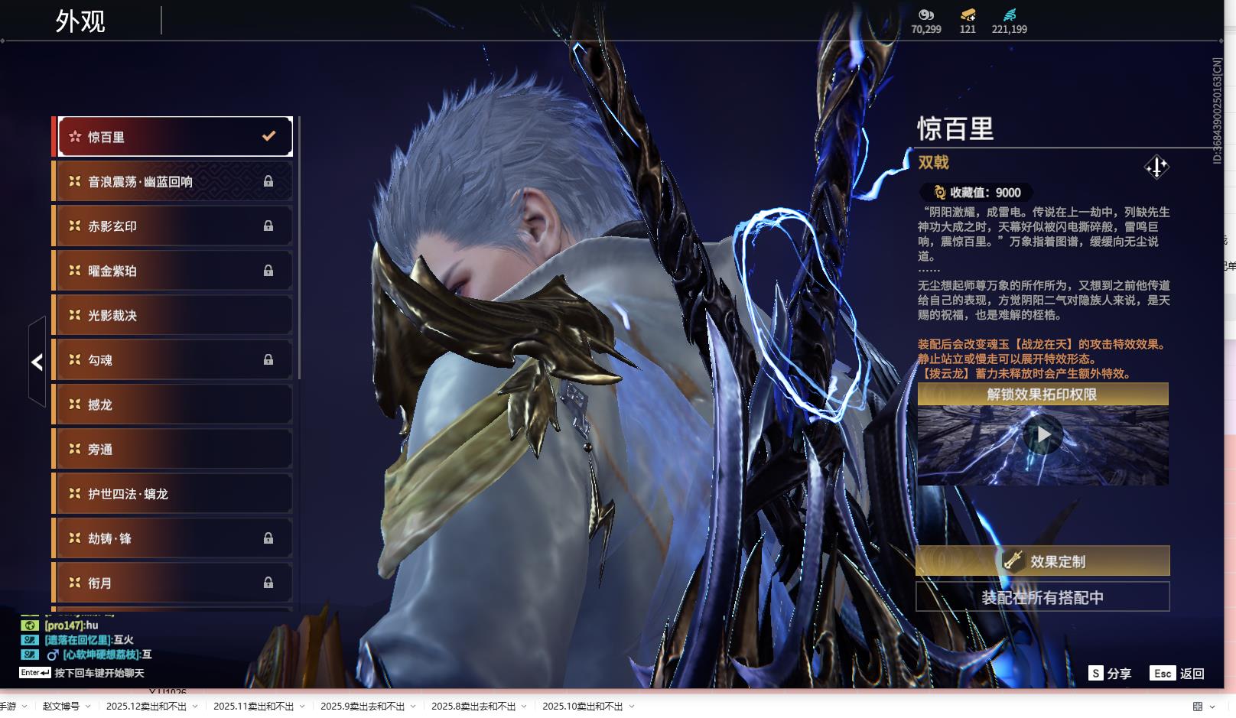Click the channel icon beside 遗落在回忆里 message

coord(30,640)
